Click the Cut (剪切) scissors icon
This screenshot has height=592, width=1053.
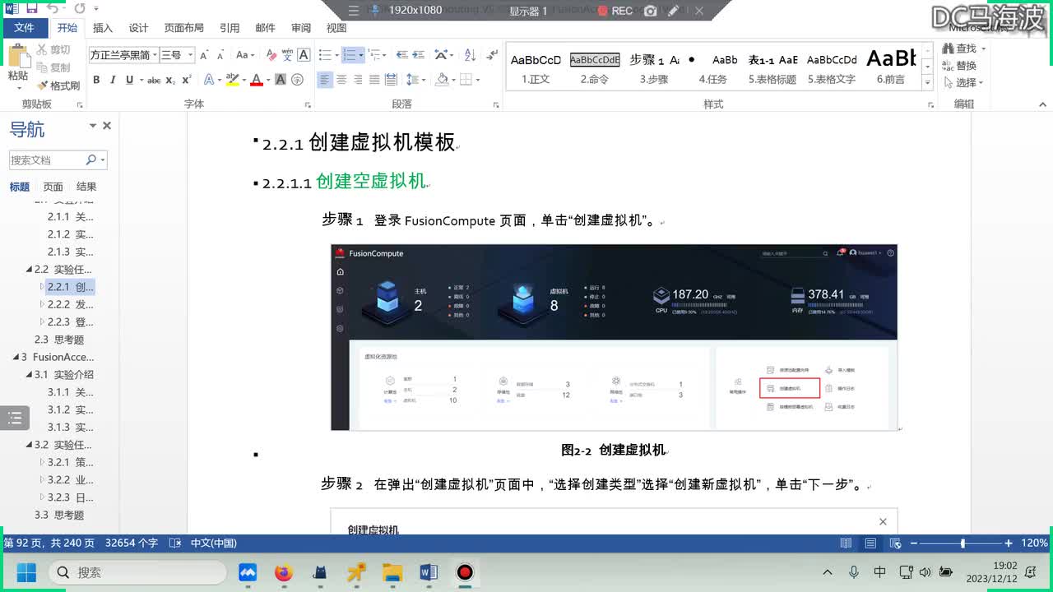point(42,50)
